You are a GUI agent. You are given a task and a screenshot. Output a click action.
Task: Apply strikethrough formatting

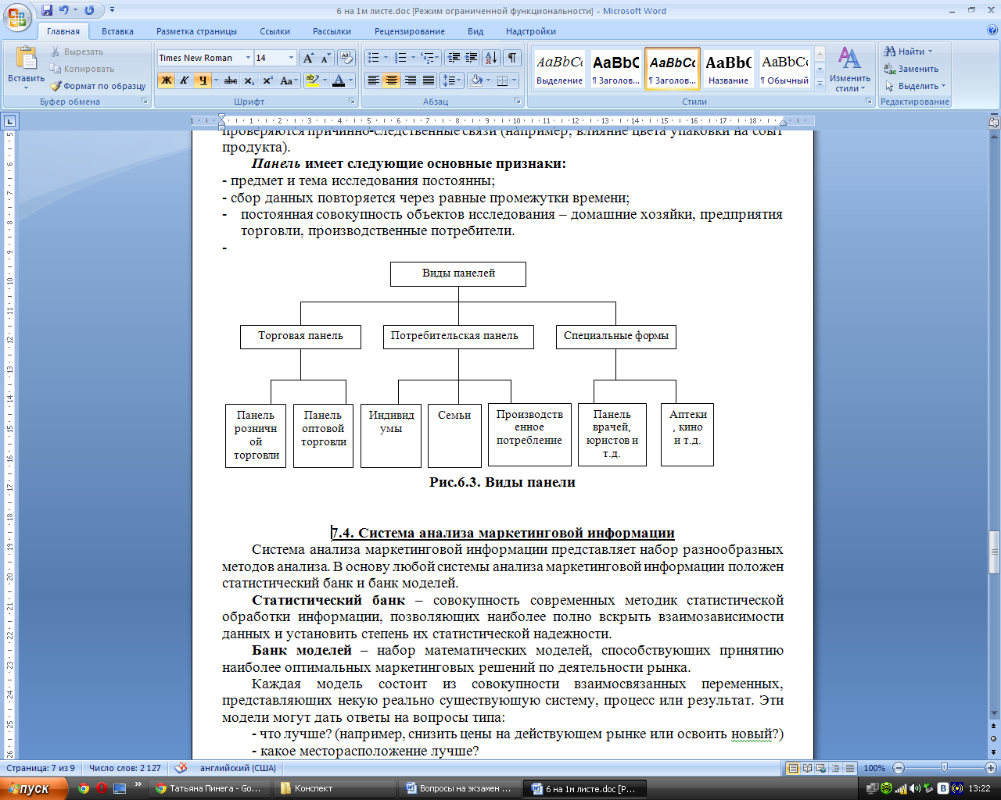tap(231, 80)
